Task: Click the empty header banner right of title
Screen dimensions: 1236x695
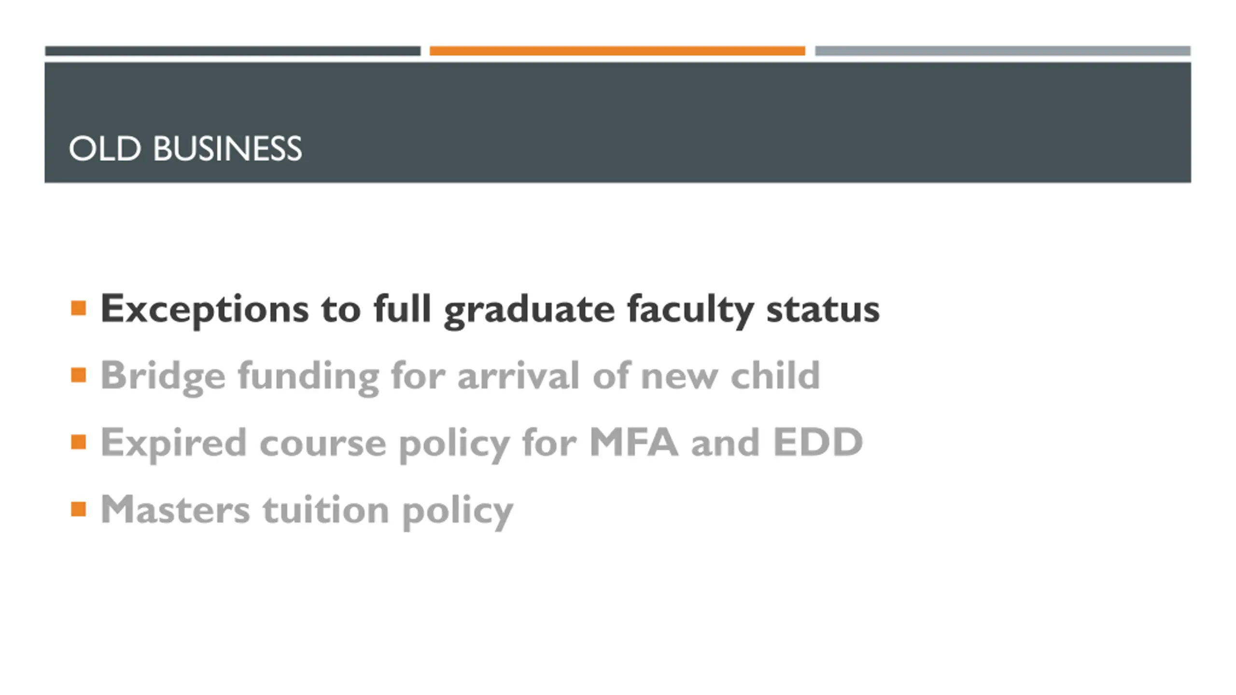Action: 746,123
